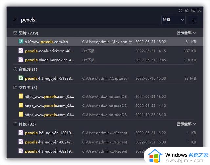Click the 887 KB size value
The image size is (210, 165).
[190, 51]
